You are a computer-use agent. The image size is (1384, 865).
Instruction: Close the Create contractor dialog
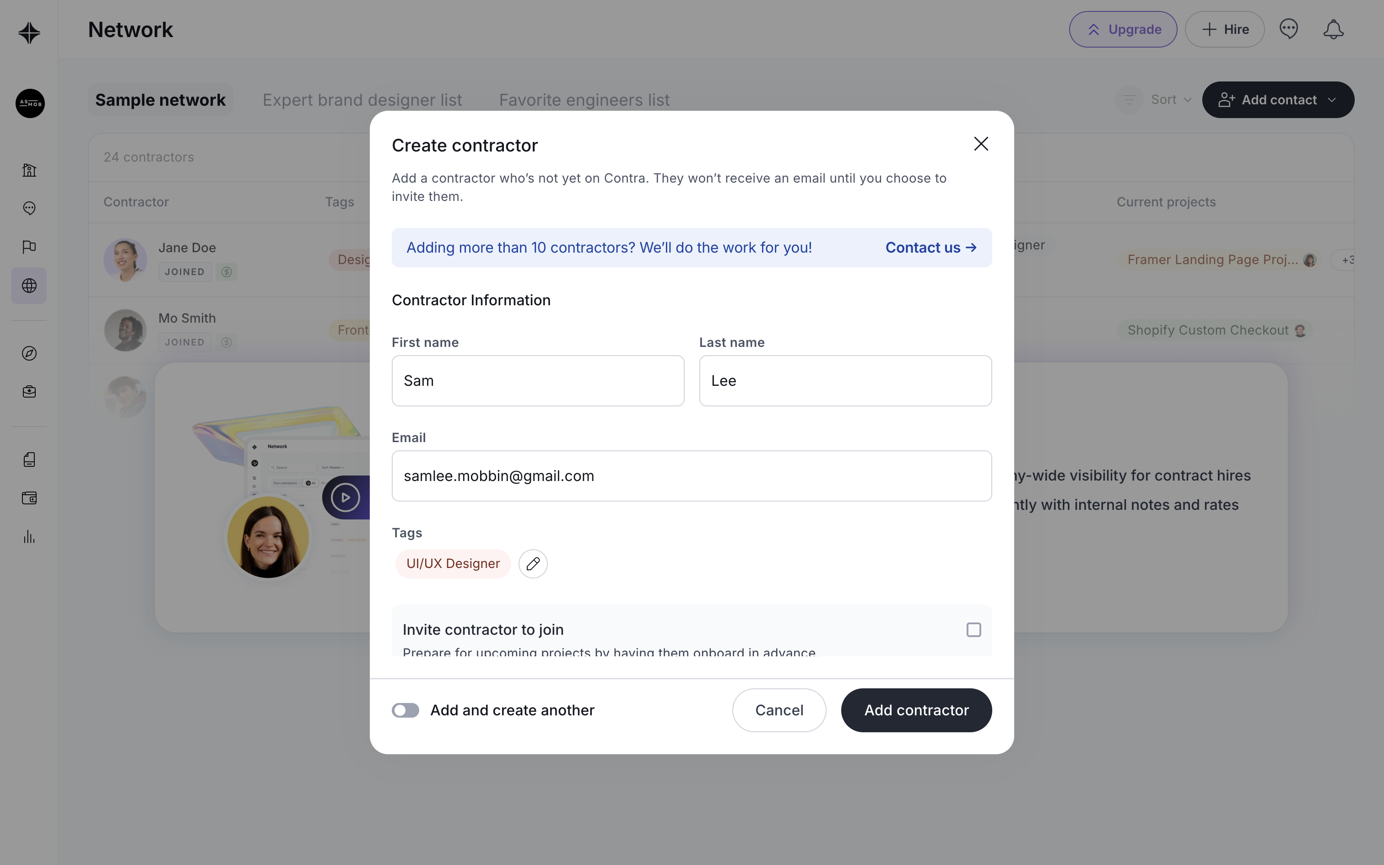(981, 144)
